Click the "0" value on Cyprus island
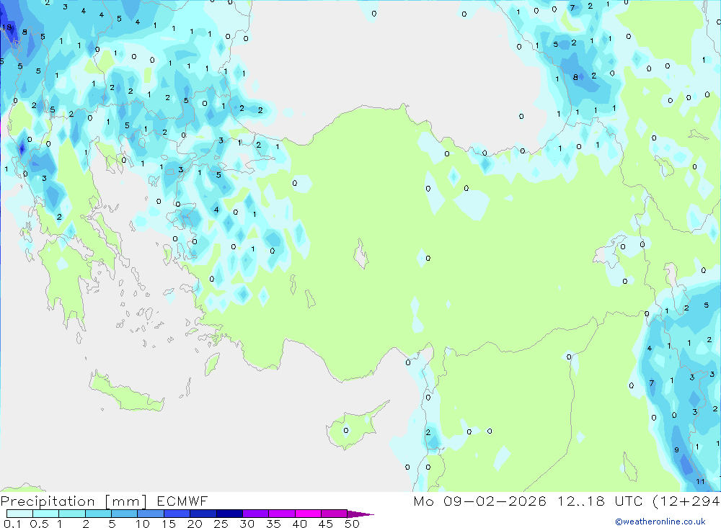The width and height of the screenshot is (721, 528). pyautogui.click(x=346, y=431)
